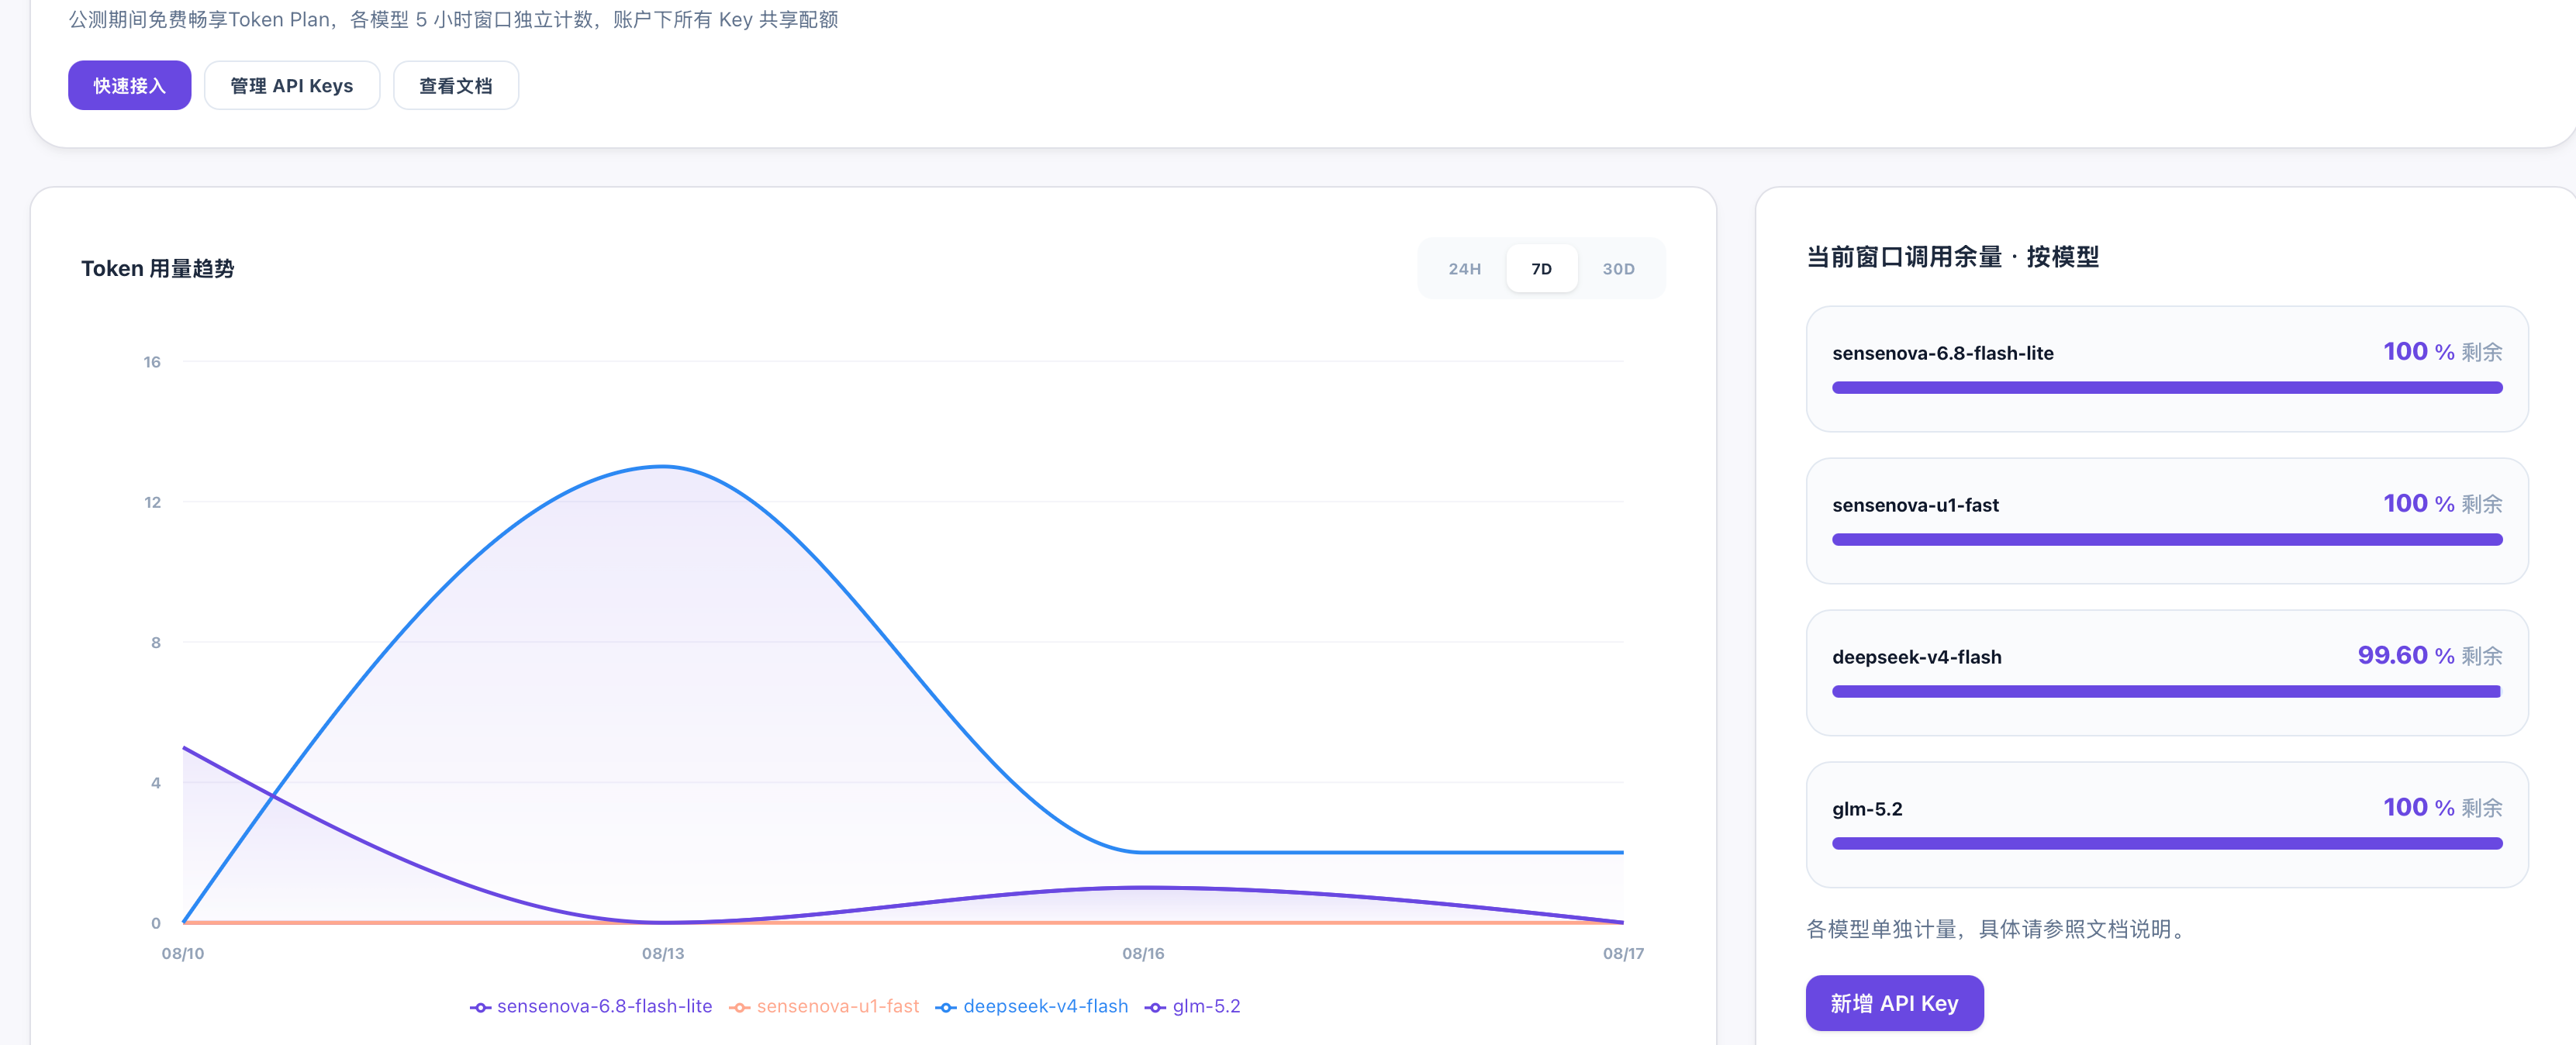
Task: Click the 08/13 x-axis date label
Action: pyautogui.click(x=663, y=954)
